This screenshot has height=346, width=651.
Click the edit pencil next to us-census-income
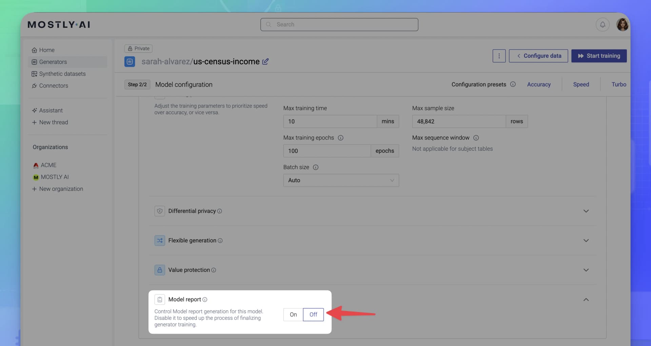click(x=266, y=61)
